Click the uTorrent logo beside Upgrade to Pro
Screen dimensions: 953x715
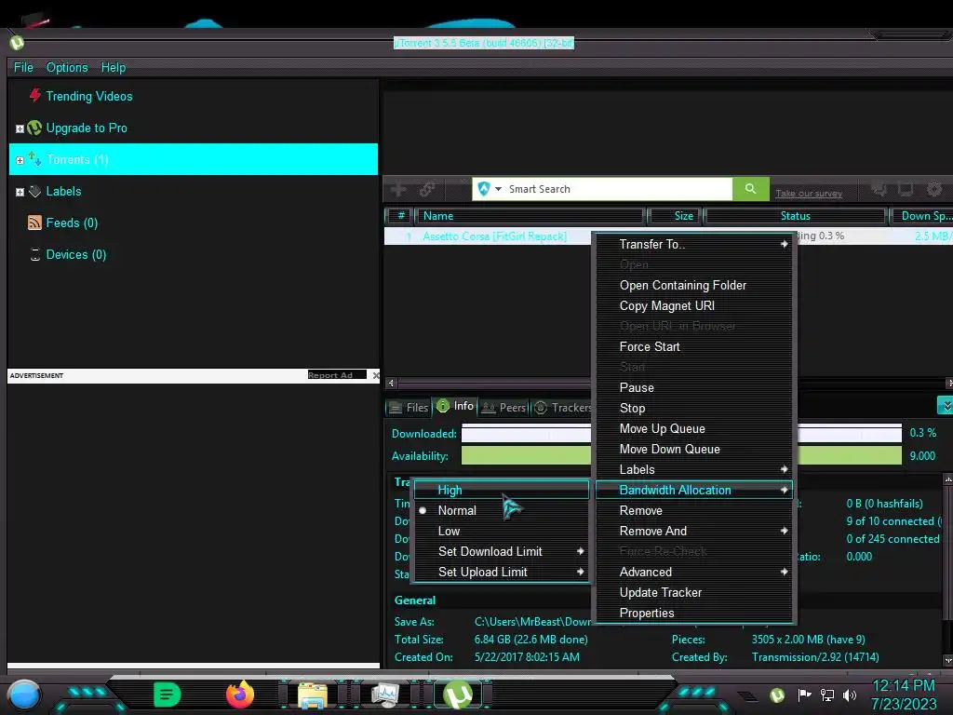click(x=34, y=128)
